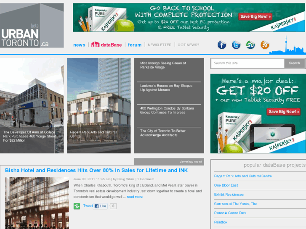Image resolution: width=306 pixels, height=229 pixels.
Task: Click Save Big Now in top banner
Action: point(255,16)
